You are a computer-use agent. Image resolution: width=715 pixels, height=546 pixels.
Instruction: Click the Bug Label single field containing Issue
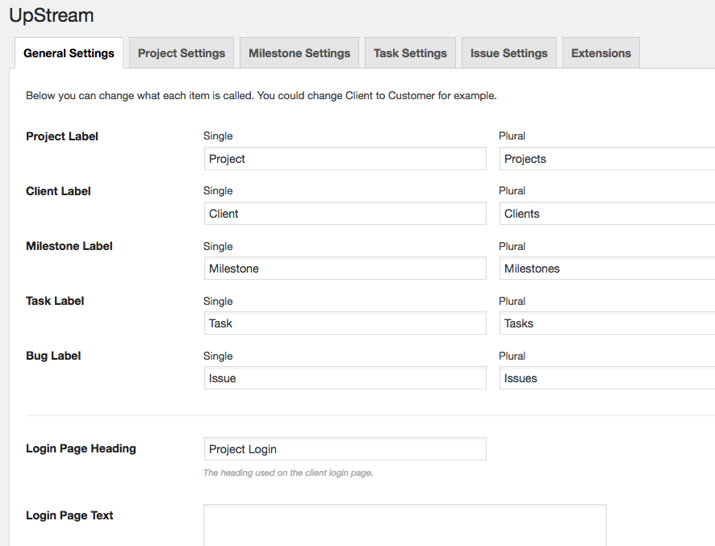[345, 378]
